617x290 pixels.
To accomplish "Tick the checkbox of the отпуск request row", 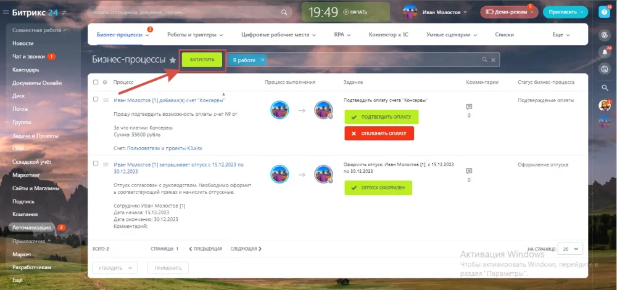I will click(x=96, y=163).
